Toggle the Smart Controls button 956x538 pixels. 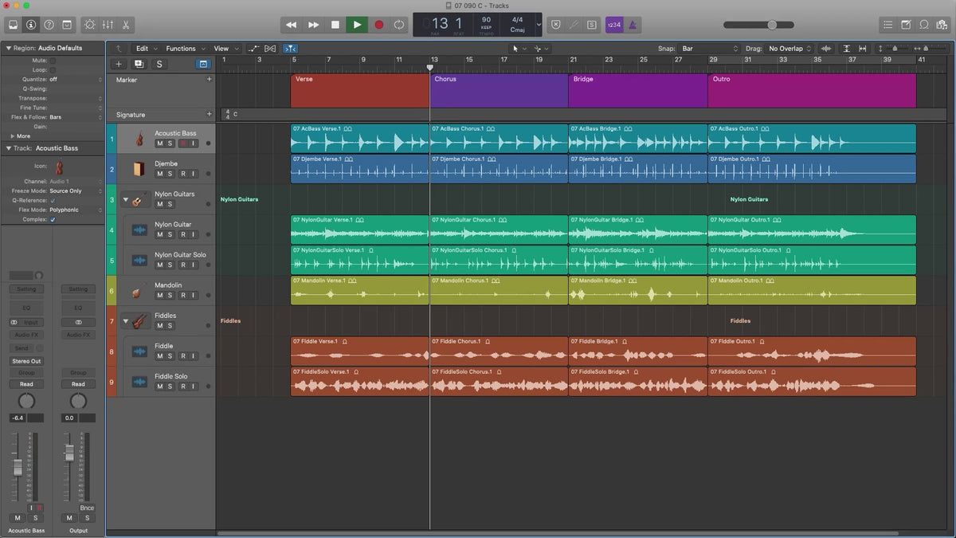click(x=88, y=25)
